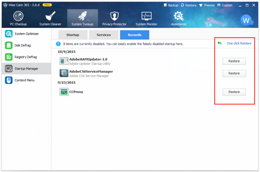The image size is (260, 172).
Task: Click the CCProxy item icon
Action: pos(64,92)
